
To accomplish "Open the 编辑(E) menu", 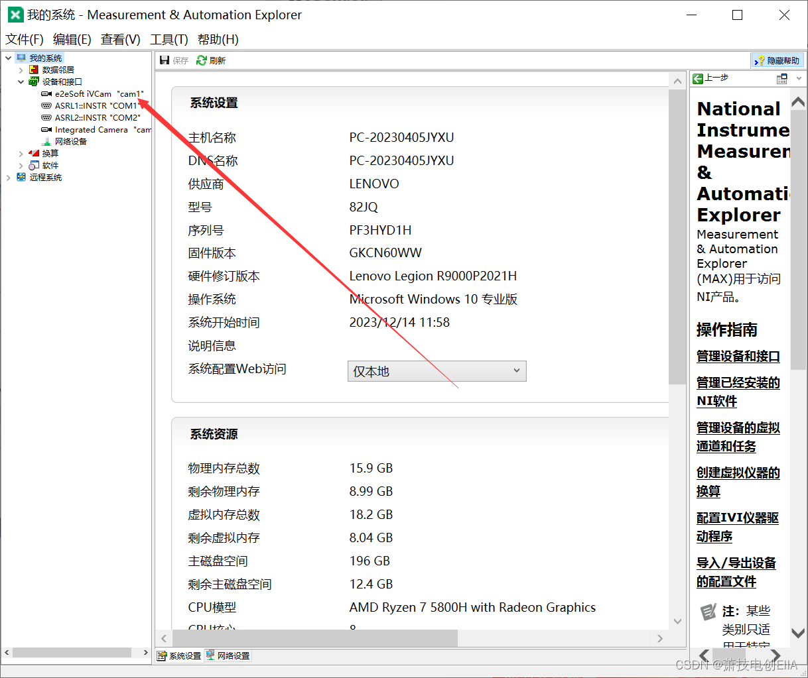I will coord(72,40).
